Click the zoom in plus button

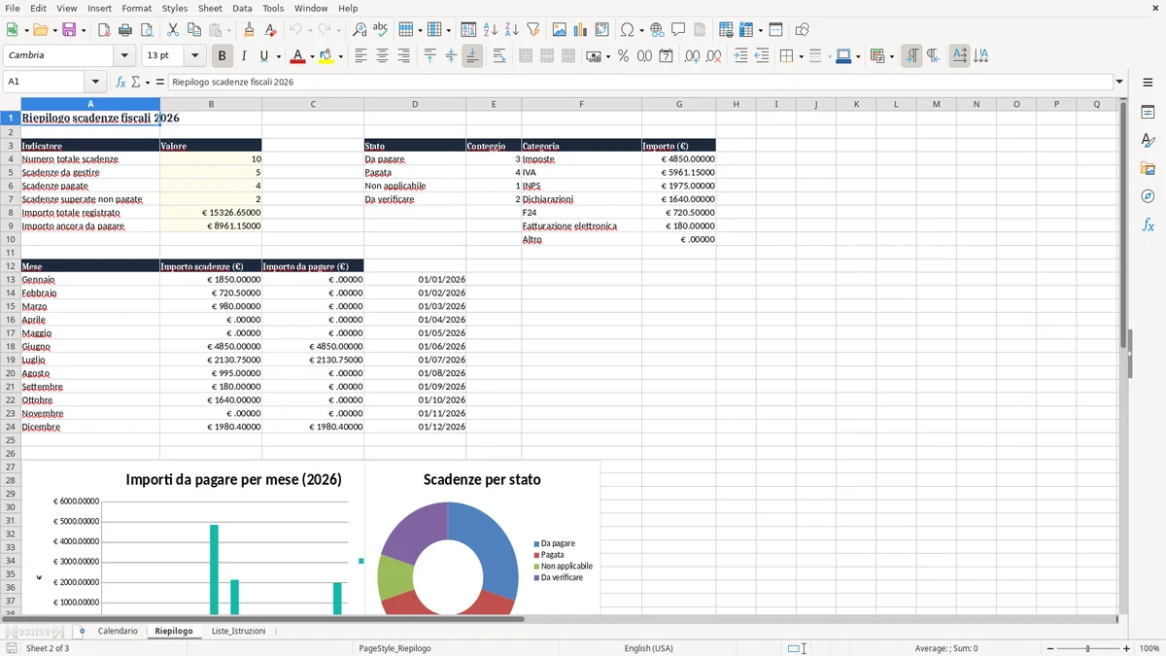tap(1126, 648)
